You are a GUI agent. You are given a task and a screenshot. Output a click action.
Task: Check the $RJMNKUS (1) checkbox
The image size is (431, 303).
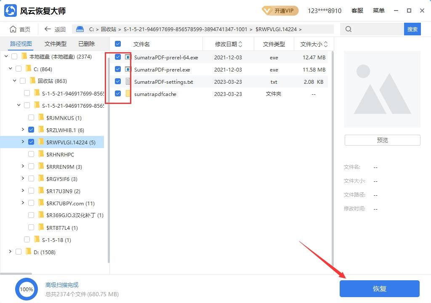tap(31, 118)
